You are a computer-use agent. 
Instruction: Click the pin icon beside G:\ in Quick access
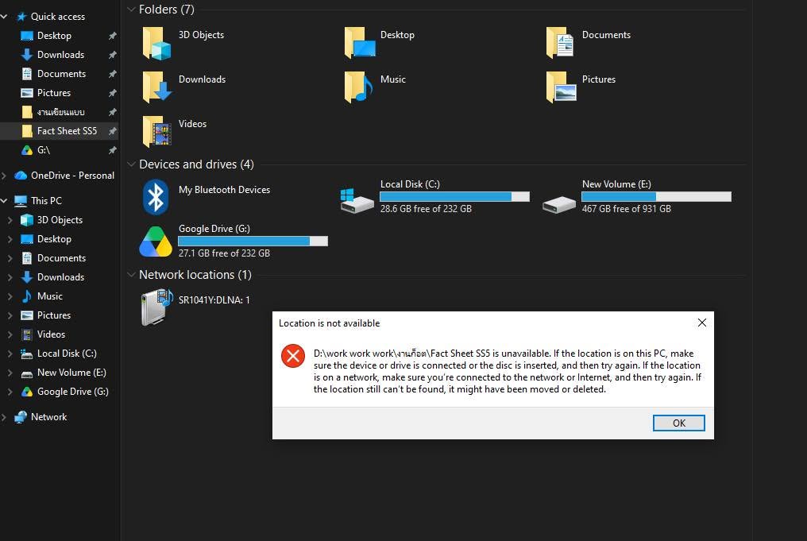tap(112, 150)
